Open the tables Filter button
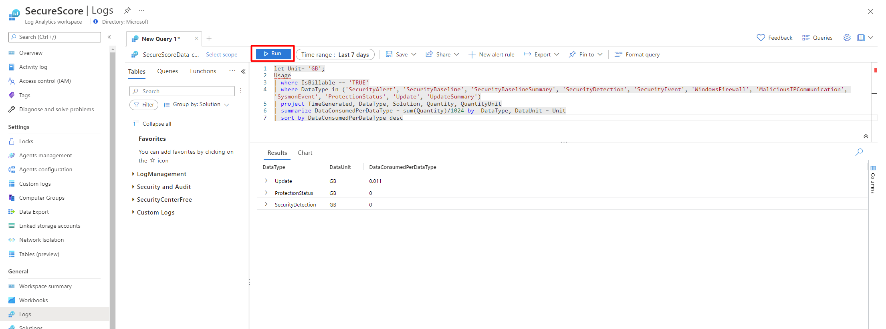 (144, 105)
